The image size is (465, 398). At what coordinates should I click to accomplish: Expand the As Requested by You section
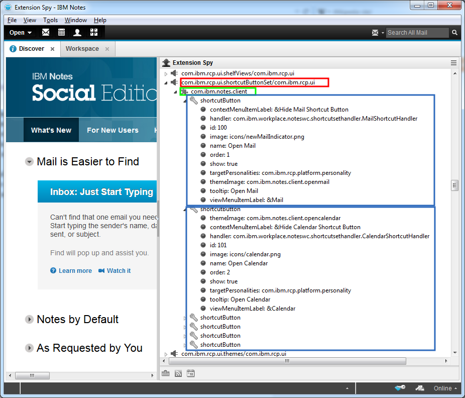point(29,348)
